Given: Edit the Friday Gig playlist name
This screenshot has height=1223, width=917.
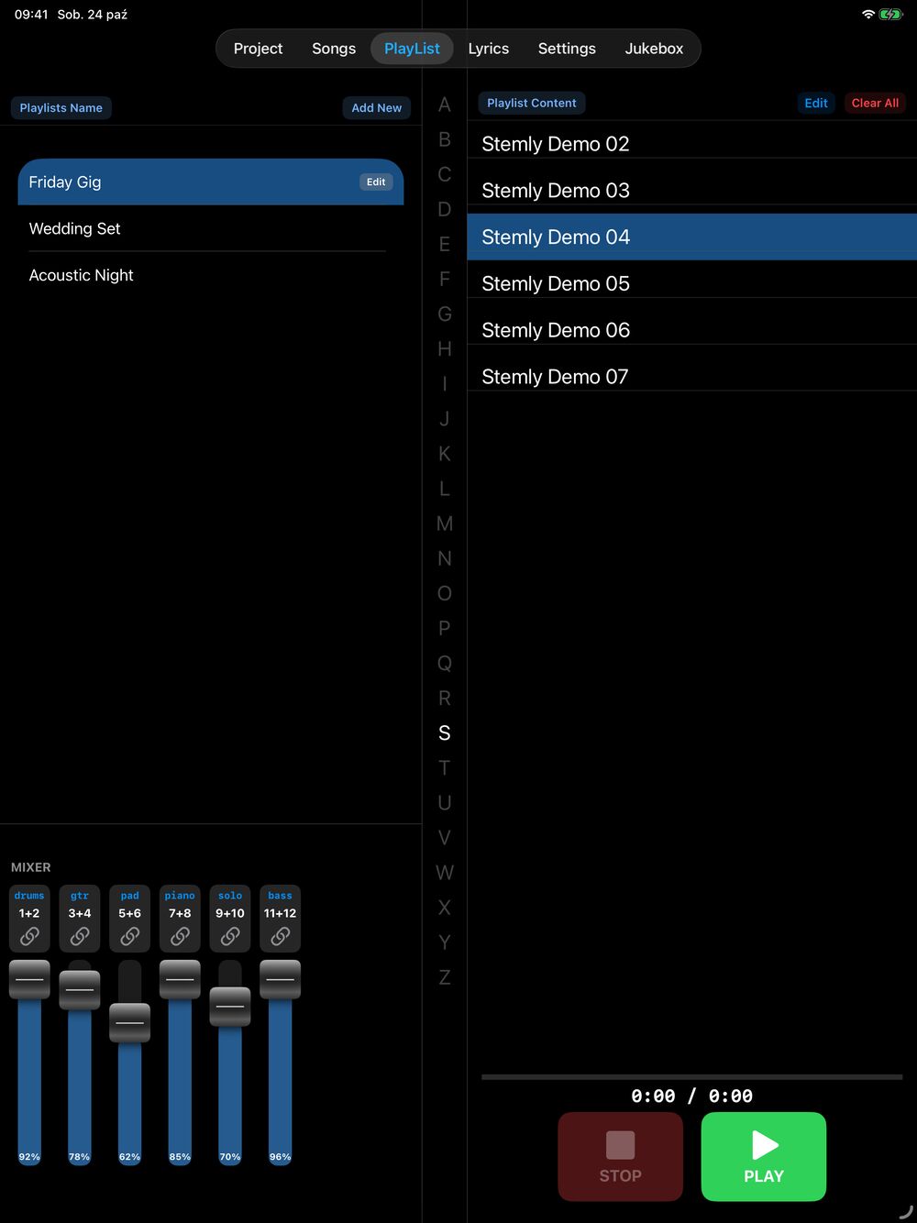Looking at the screenshot, I should point(376,182).
